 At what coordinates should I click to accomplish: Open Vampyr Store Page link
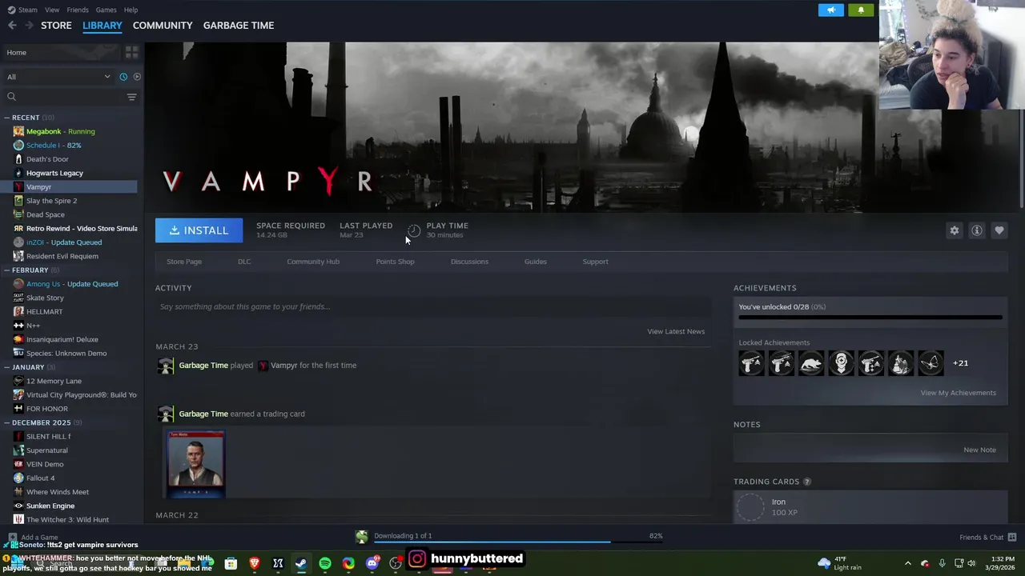tap(184, 262)
